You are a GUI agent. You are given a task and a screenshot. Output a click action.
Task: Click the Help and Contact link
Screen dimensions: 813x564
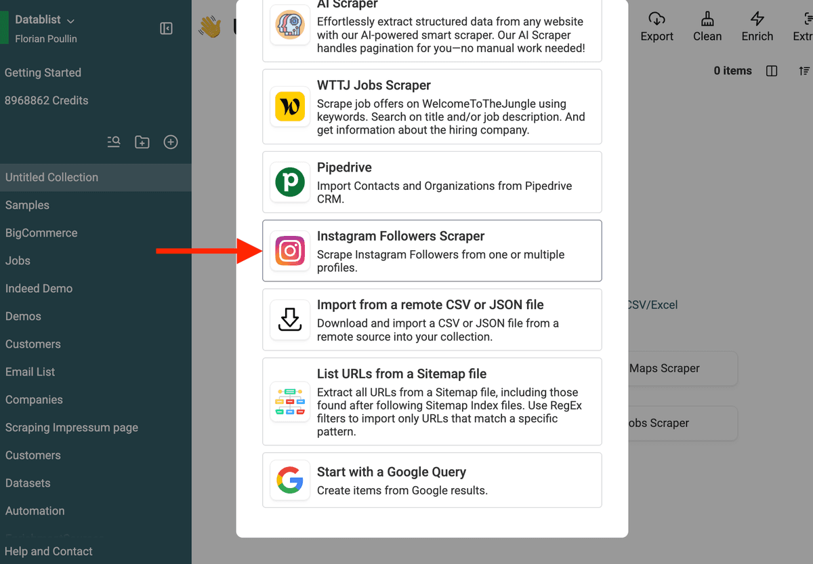(48, 551)
